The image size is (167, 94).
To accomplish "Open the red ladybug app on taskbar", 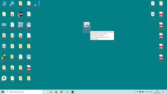I will pos(73,92).
